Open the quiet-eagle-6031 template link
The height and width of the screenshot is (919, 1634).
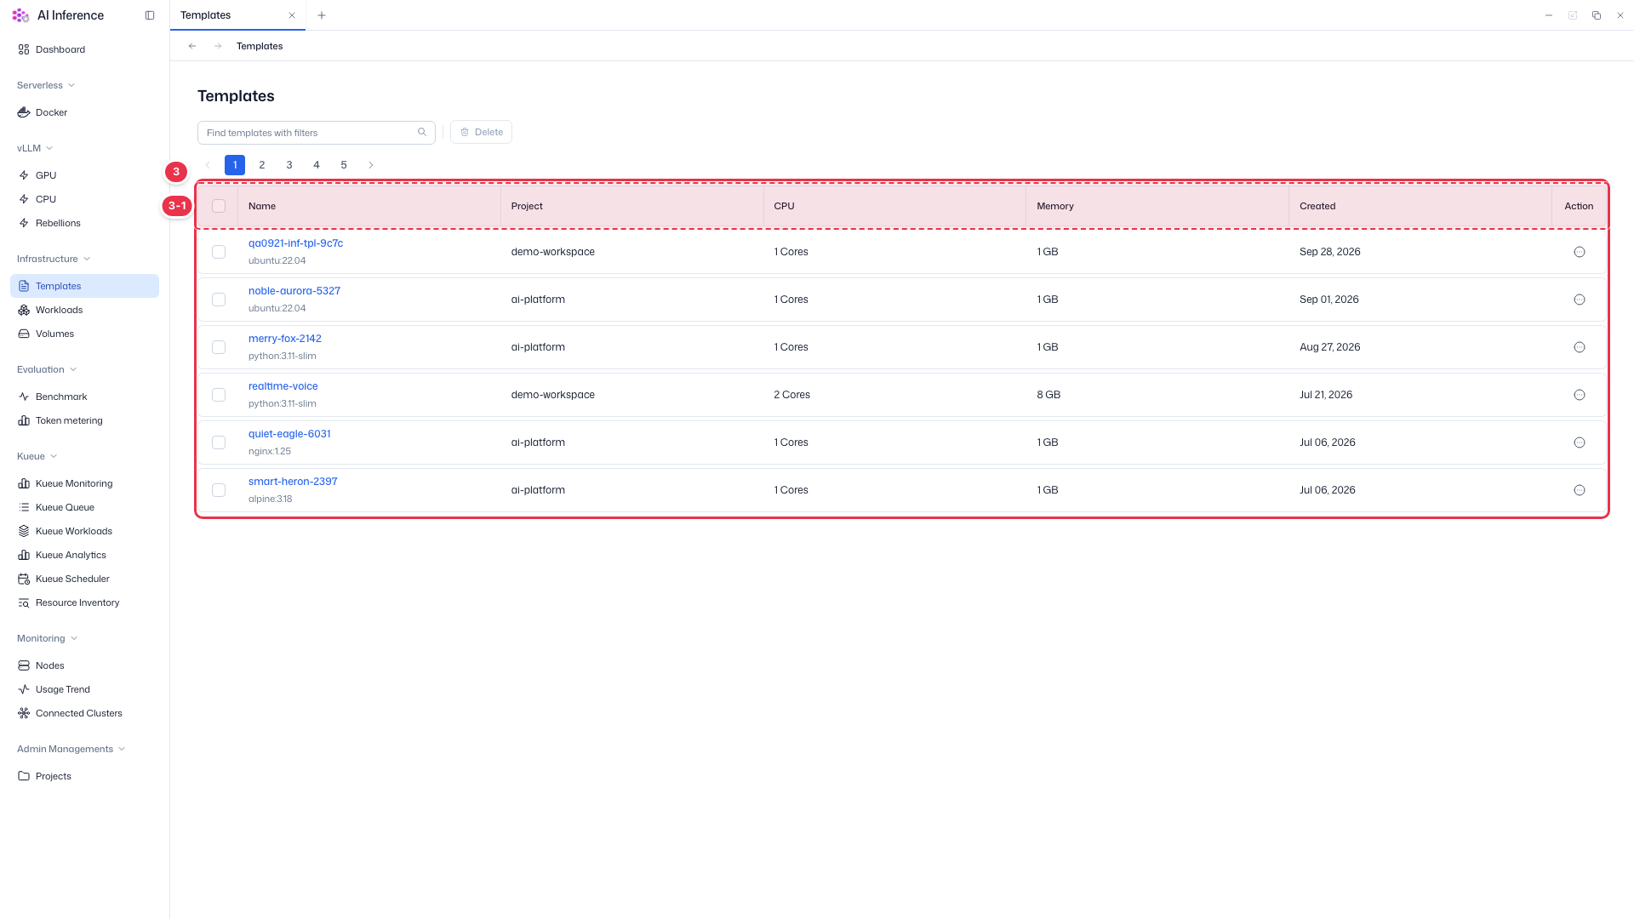click(289, 434)
